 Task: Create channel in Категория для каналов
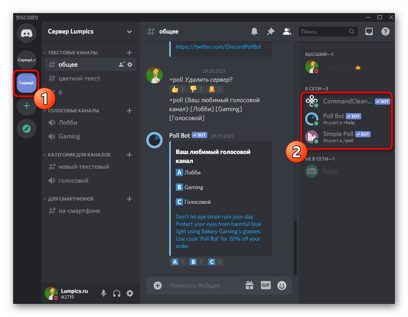point(129,155)
